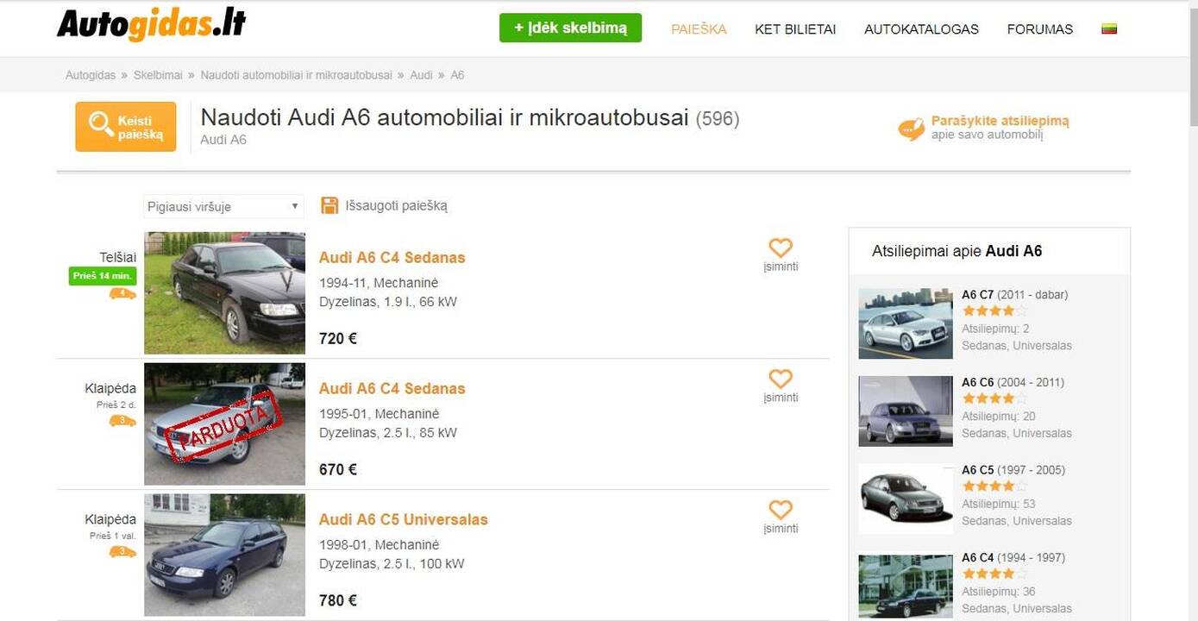Click the save search floppy disk icon
1198x621 pixels.
pyautogui.click(x=329, y=205)
